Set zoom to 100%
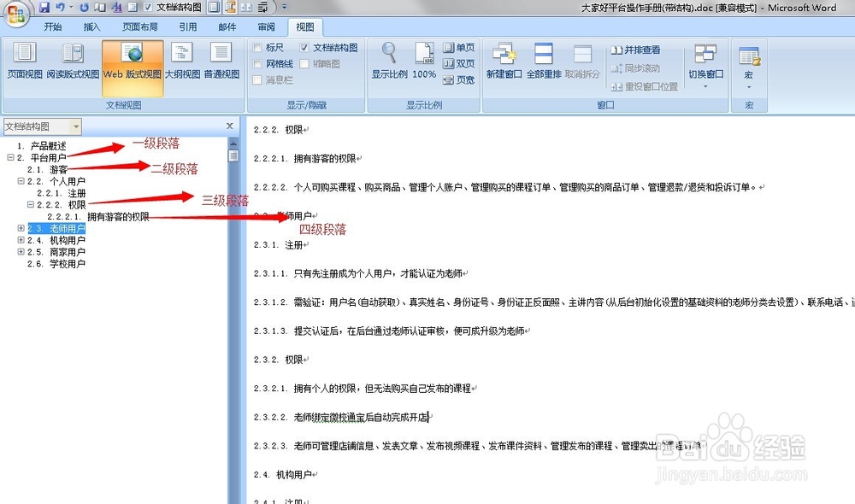 (x=424, y=61)
